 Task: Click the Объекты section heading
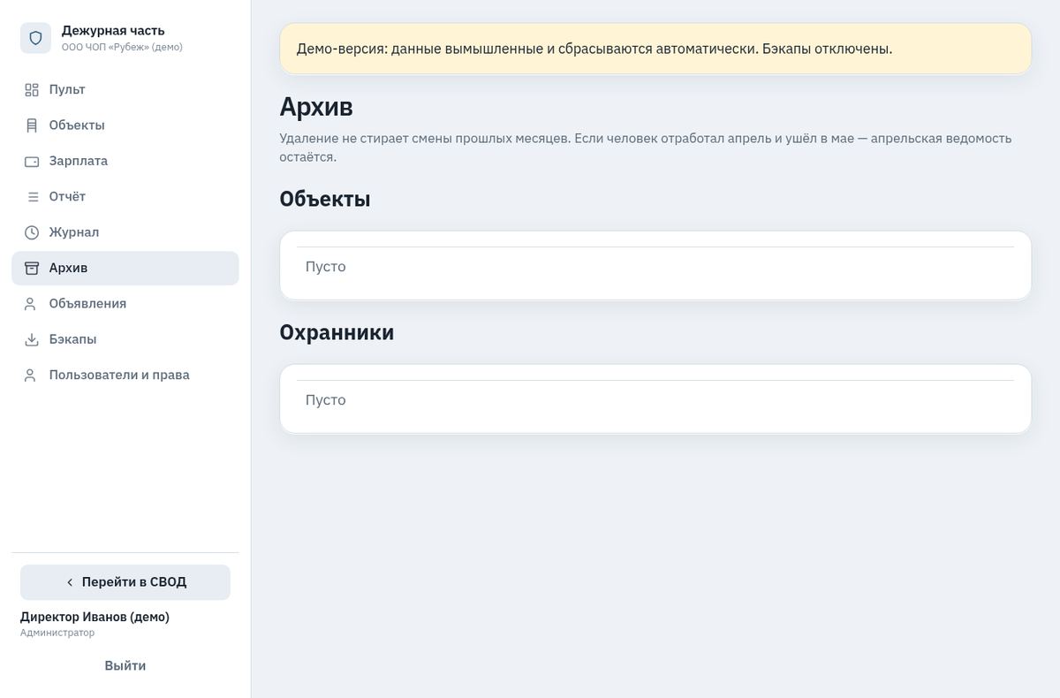tap(325, 199)
